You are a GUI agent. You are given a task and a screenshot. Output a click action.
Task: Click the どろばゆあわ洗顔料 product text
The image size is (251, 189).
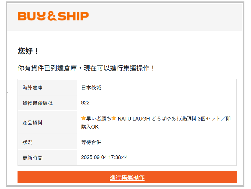[x=173, y=119]
